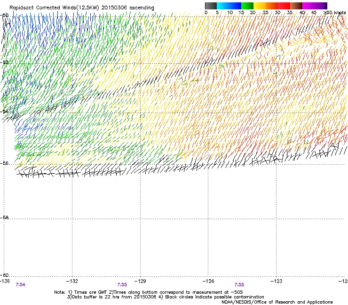Click the brown 35-40 knots color swatch
The width and height of the screenshot is (348, 305).
coord(296,6)
